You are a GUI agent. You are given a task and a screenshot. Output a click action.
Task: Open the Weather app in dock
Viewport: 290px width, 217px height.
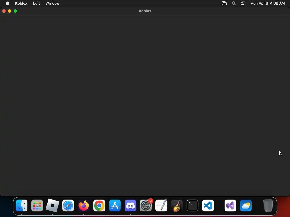pyautogui.click(x=246, y=205)
